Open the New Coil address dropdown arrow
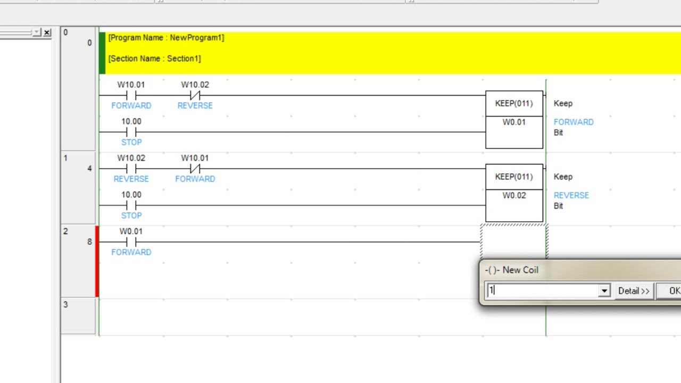Viewport: 681px width, 383px height. pyautogui.click(x=604, y=291)
